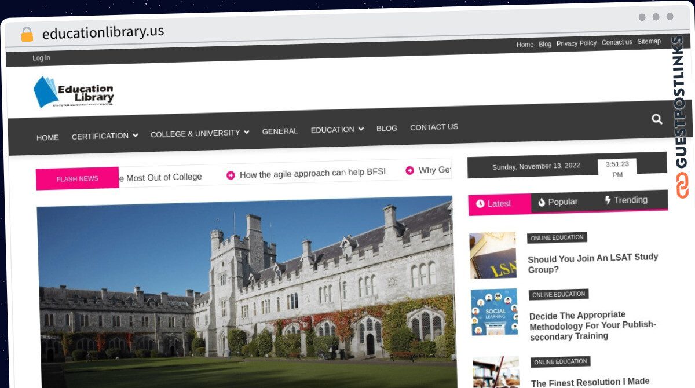
Task: Open the CERTIFICATION menu item
Action: coord(100,136)
